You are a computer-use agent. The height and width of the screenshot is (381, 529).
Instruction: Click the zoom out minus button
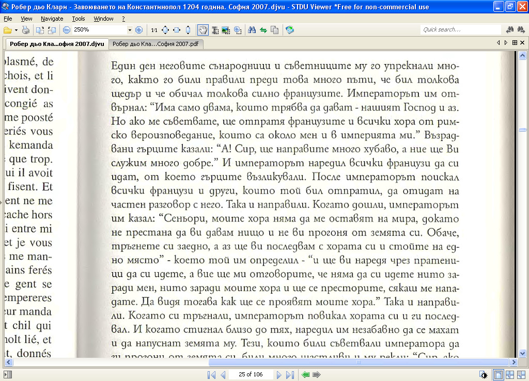click(67, 30)
